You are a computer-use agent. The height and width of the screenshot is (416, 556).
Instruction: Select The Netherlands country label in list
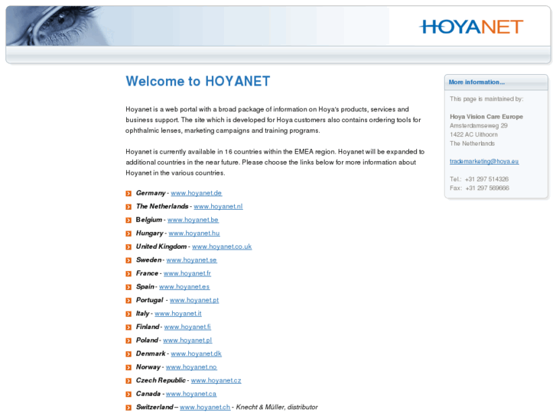(162, 206)
